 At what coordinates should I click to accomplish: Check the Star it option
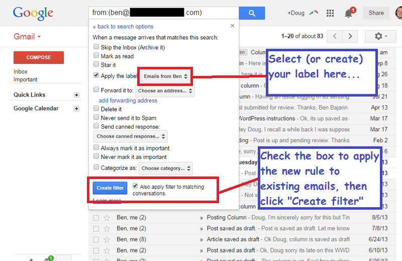[x=96, y=64]
